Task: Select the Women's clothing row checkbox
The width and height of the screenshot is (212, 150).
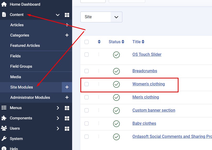Action: (87, 84)
